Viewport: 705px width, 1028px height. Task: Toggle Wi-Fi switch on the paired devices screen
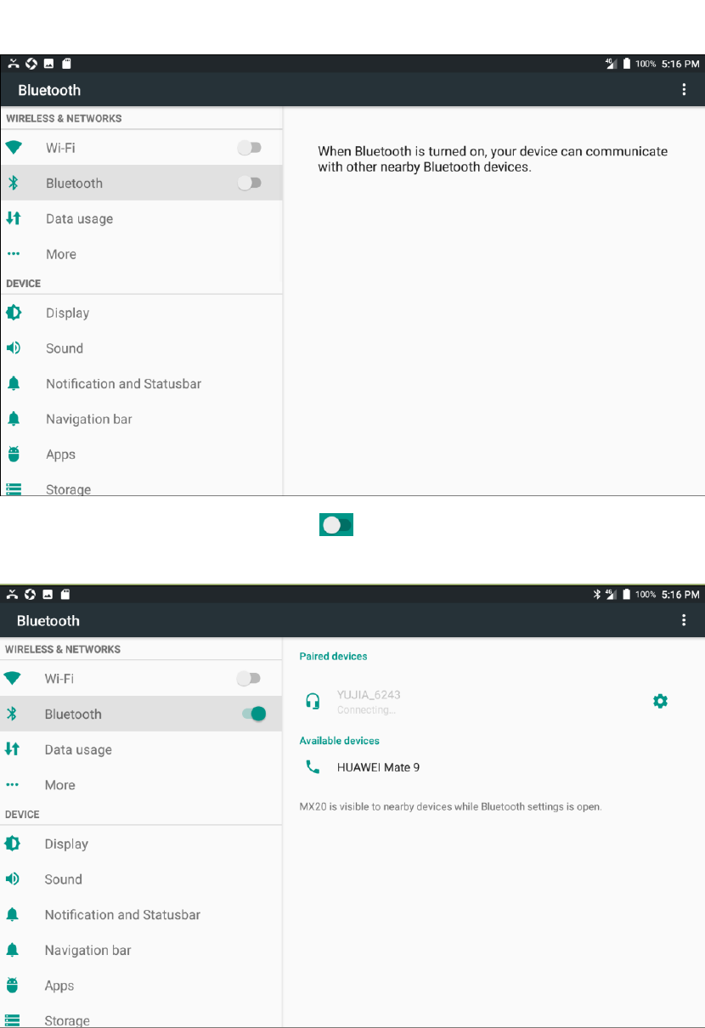pos(249,678)
